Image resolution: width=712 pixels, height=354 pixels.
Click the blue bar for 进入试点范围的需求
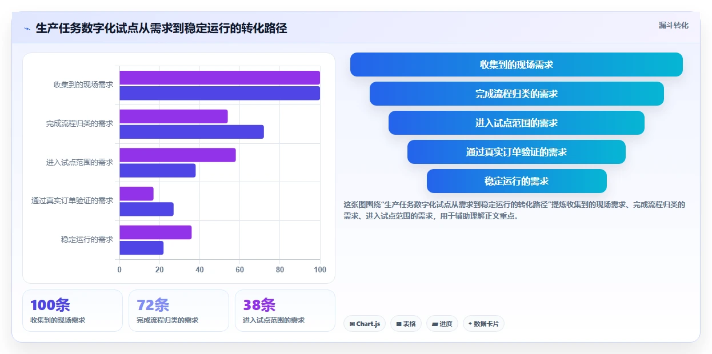[158, 170]
